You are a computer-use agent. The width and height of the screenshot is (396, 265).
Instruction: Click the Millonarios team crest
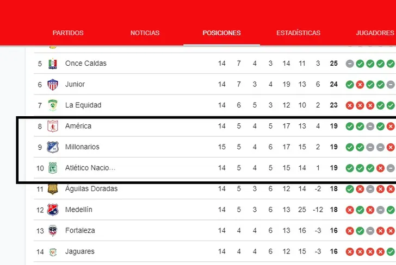[x=53, y=147]
